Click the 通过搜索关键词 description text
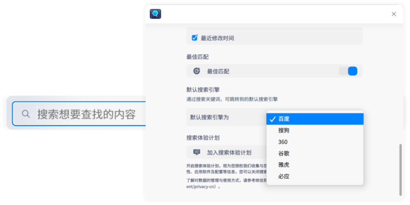410x205 pixels. point(232,99)
